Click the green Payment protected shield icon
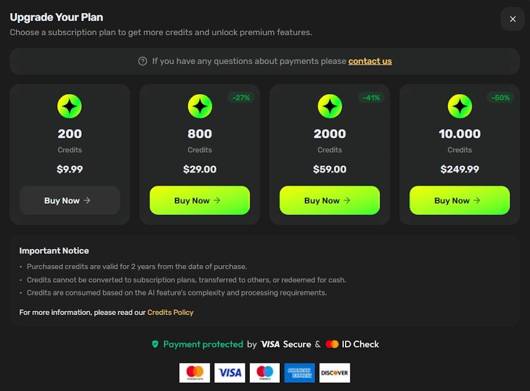The width and height of the screenshot is (530, 391). 154,344
